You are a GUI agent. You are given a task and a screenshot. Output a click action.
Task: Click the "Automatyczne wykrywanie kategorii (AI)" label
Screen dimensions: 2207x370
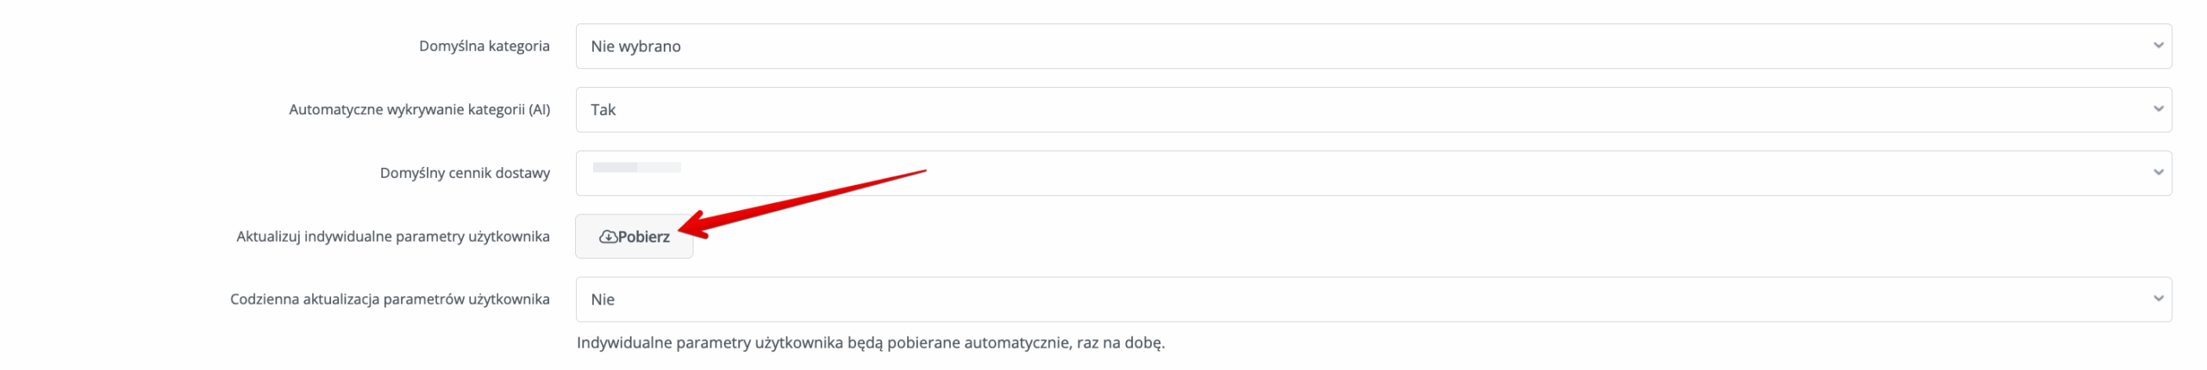[419, 109]
